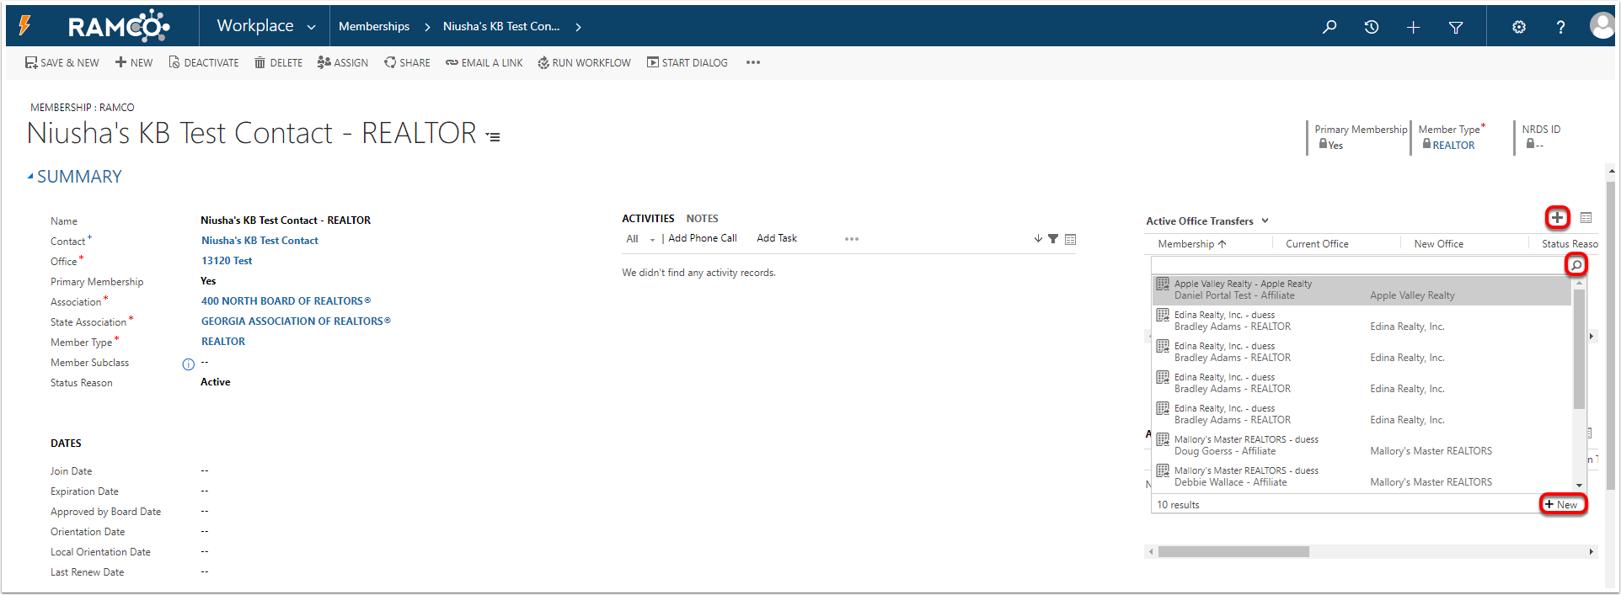
Task: Click the lookup search magnifier icon
Action: (1576, 265)
